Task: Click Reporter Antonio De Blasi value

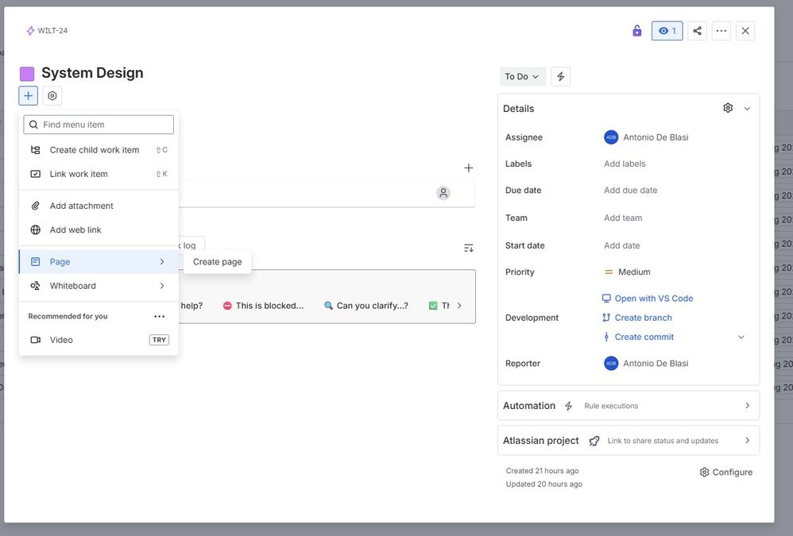Action: click(x=646, y=363)
